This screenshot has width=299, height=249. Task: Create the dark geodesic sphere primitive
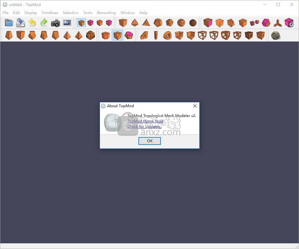(x=193, y=23)
